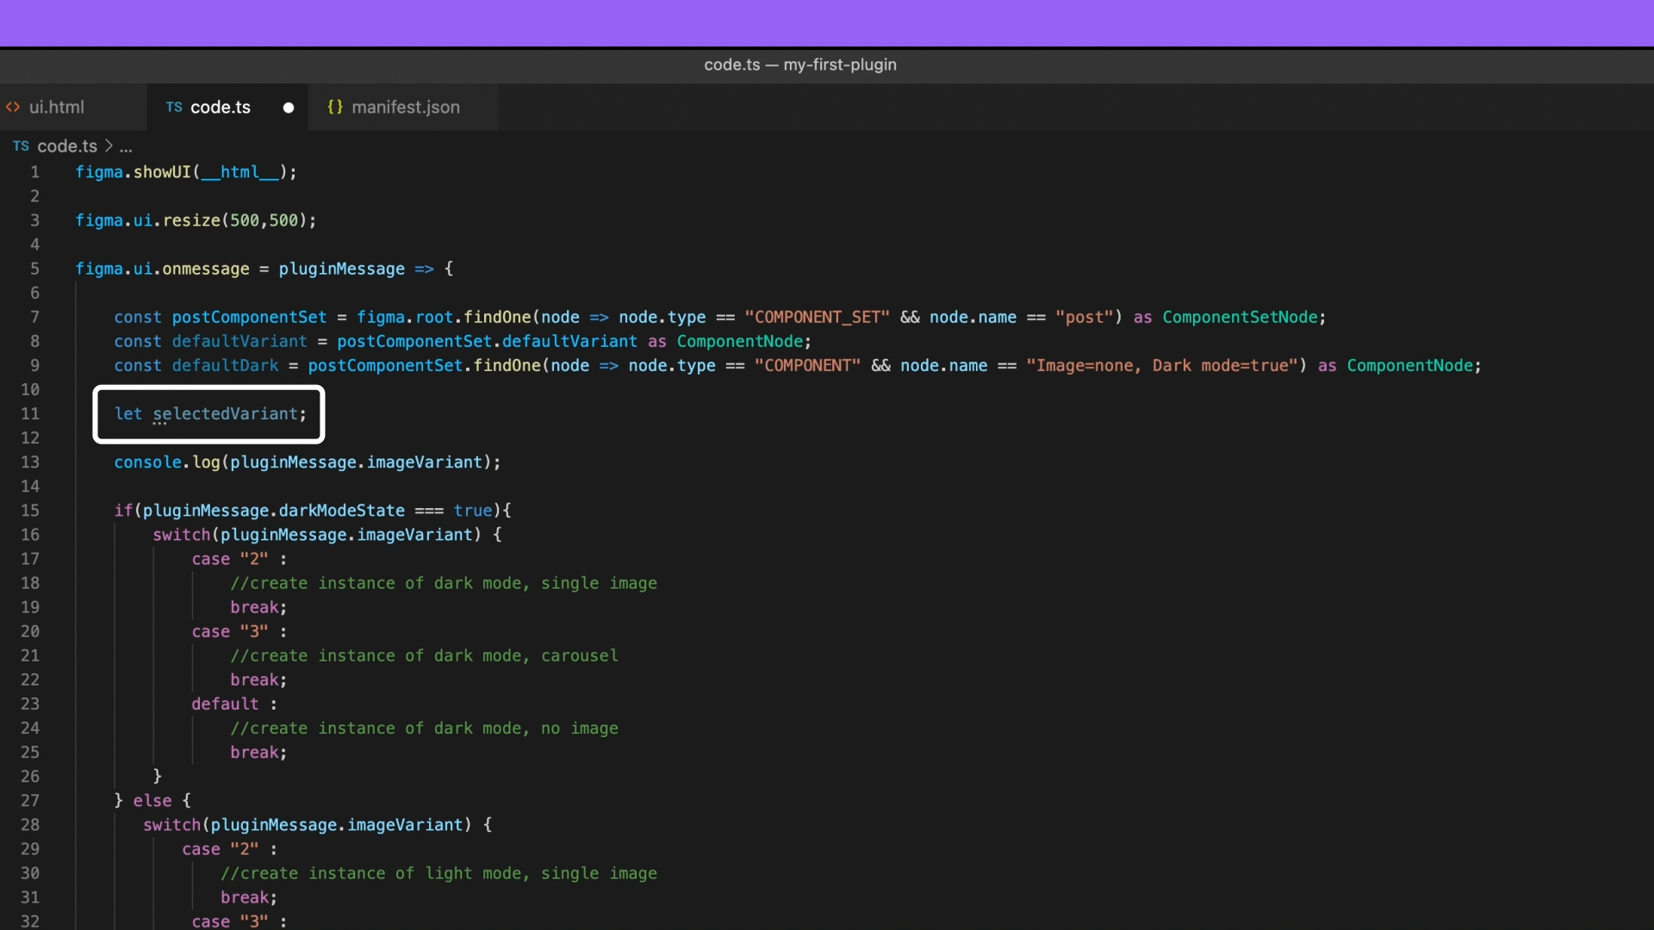Click the postComponentSet variable declaration

coord(249,317)
